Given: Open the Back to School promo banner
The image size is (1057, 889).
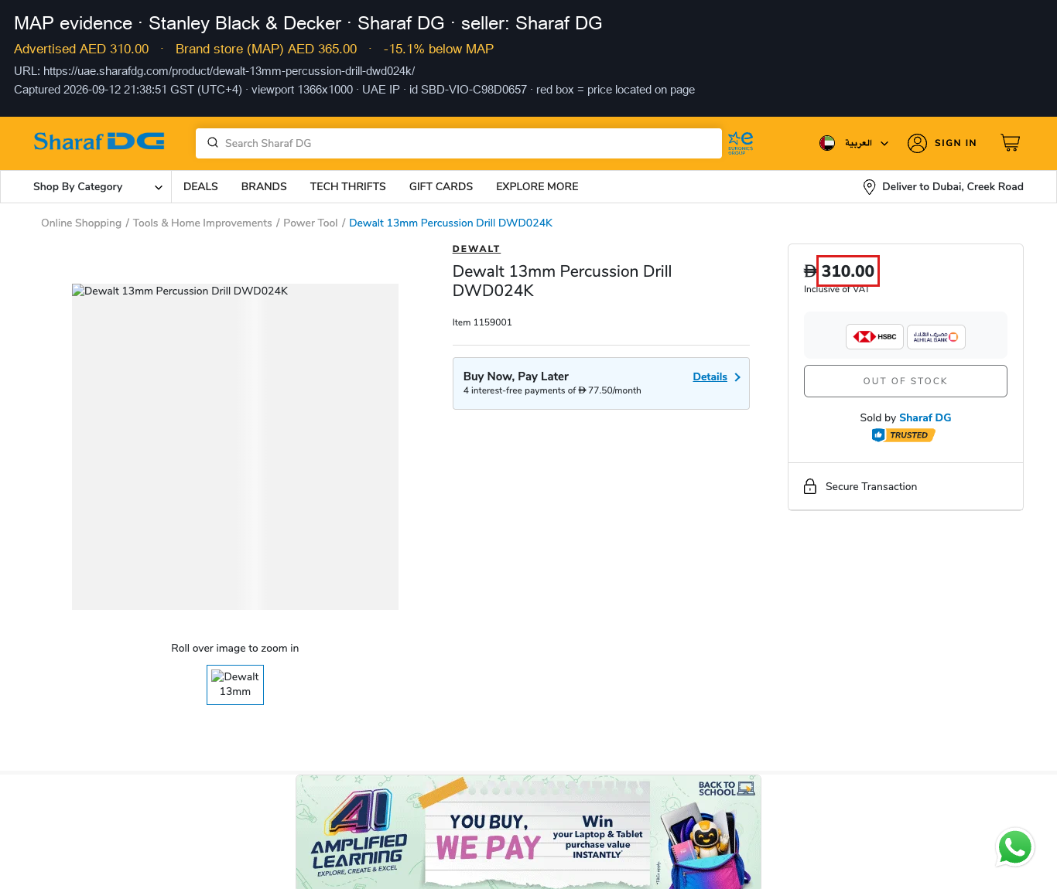Looking at the screenshot, I should [x=528, y=832].
